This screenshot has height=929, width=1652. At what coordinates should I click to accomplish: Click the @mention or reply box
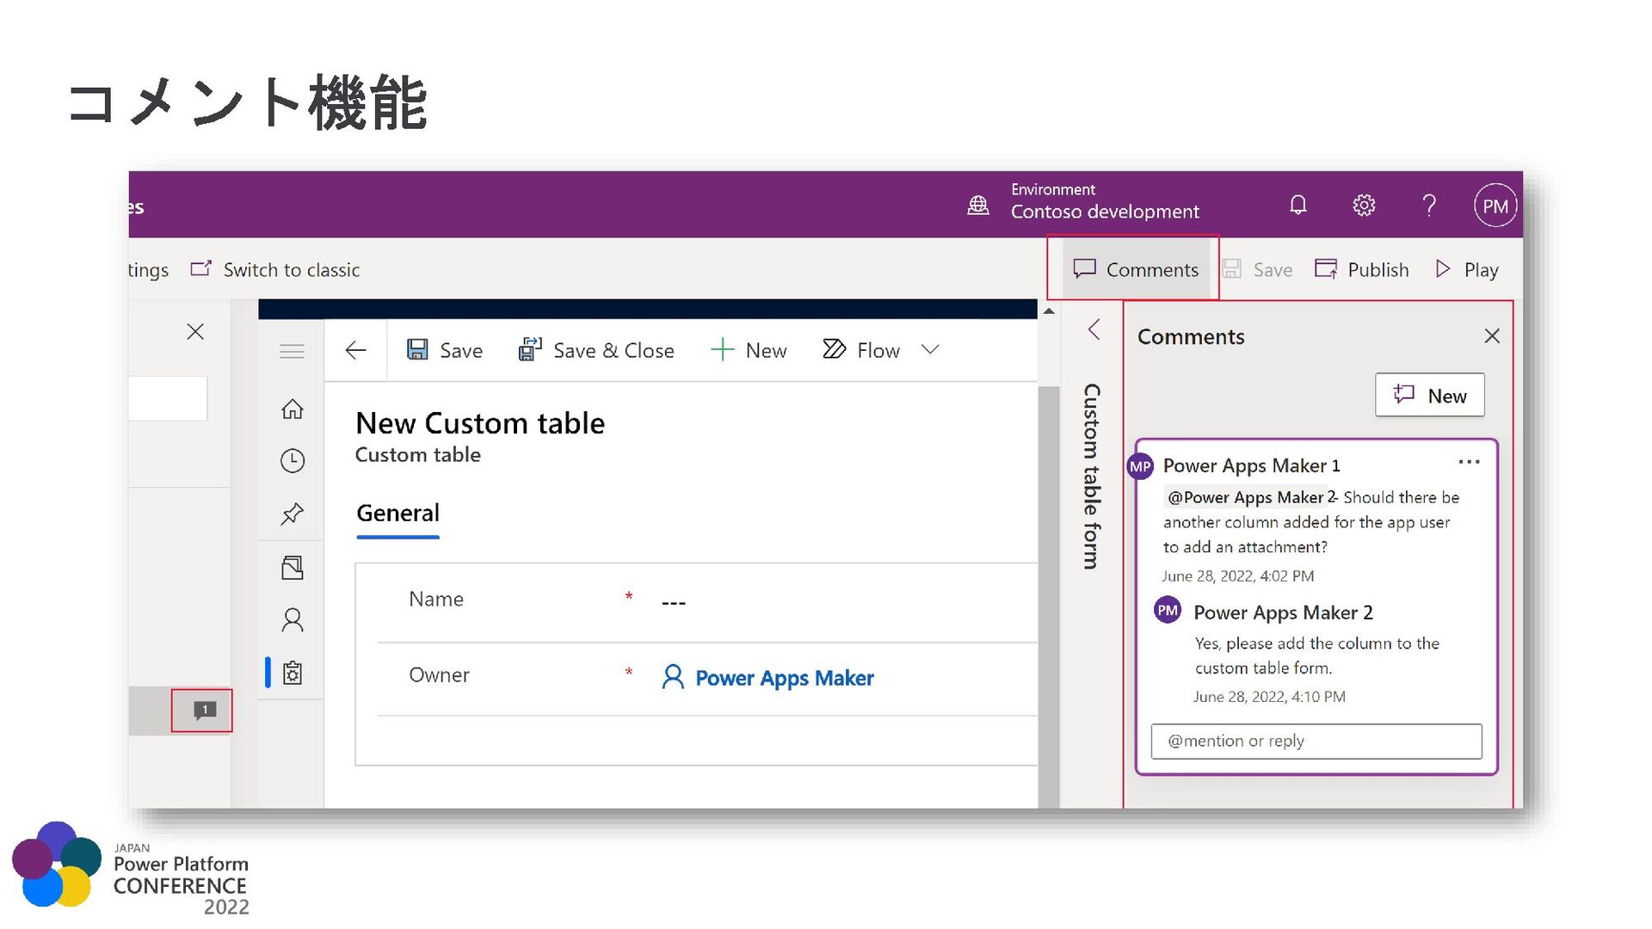coord(1316,741)
